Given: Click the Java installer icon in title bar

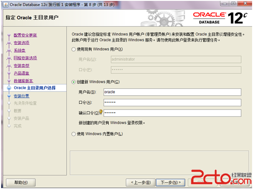Looking at the screenshot, I should click(6, 5).
